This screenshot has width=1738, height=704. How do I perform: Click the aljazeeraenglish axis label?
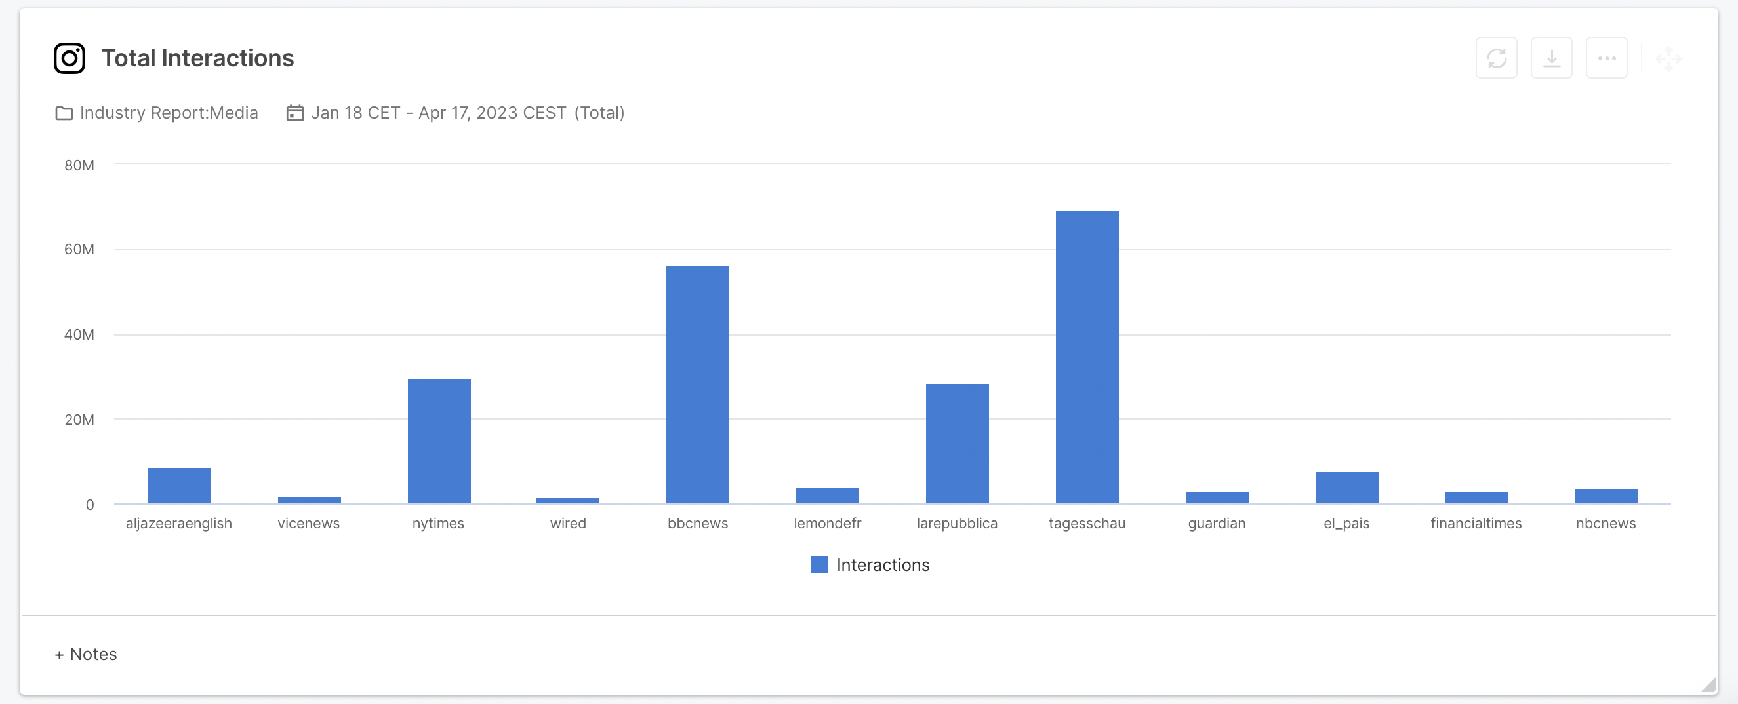point(179,523)
